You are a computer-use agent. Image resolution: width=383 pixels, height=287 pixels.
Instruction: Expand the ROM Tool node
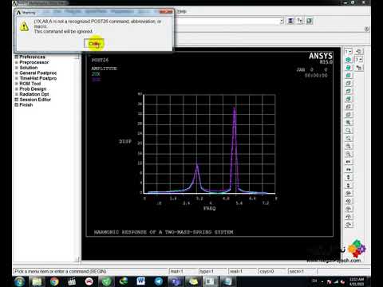[17, 84]
